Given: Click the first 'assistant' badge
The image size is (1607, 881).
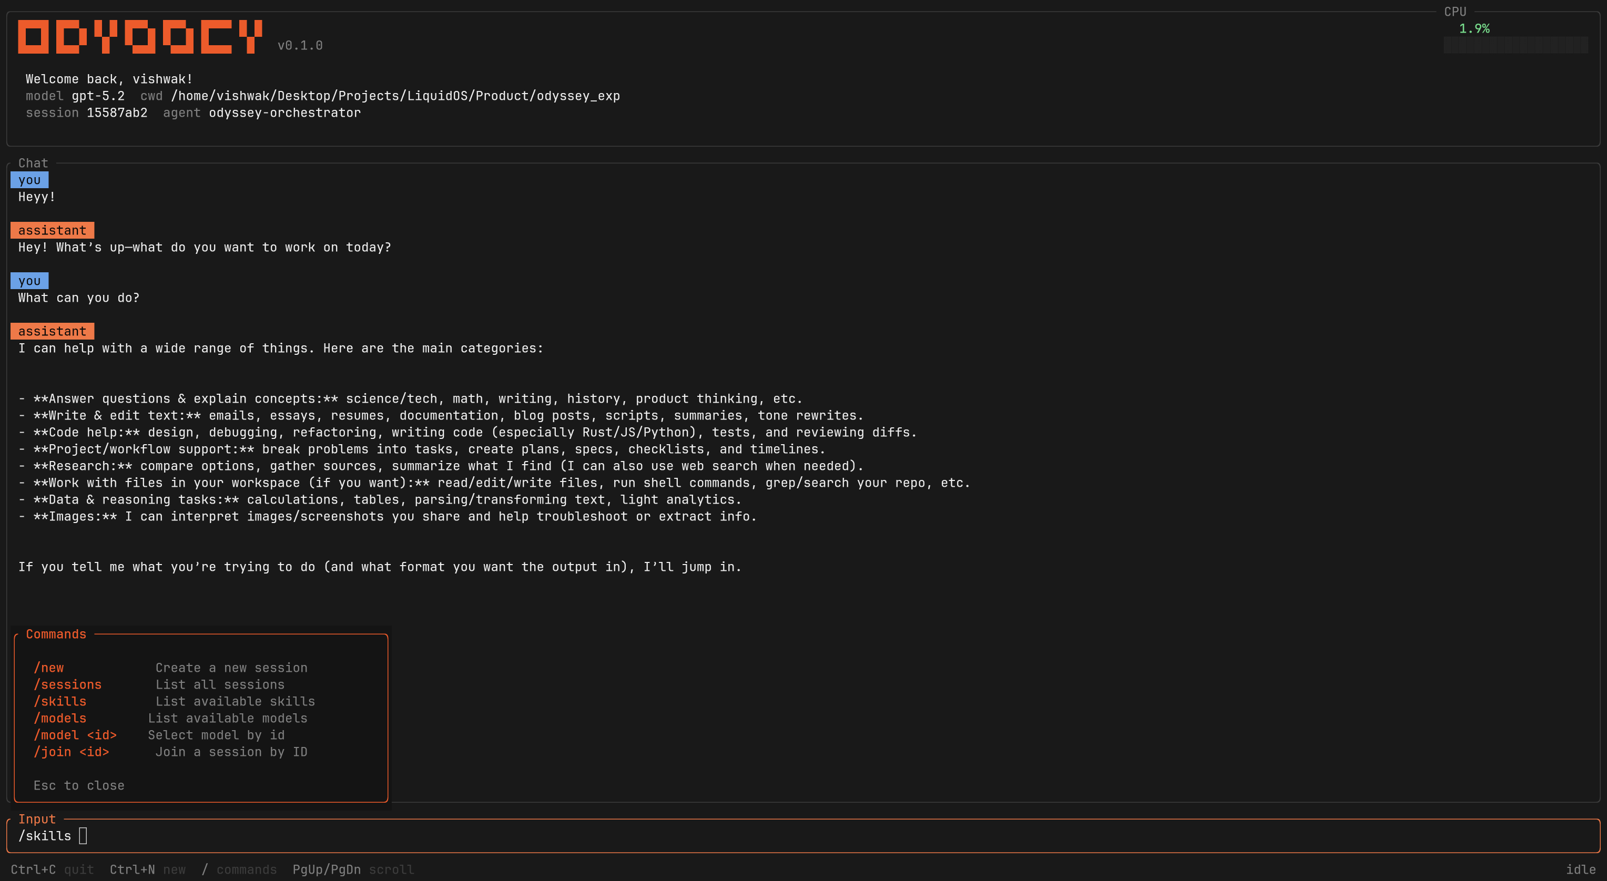Looking at the screenshot, I should 53,231.
